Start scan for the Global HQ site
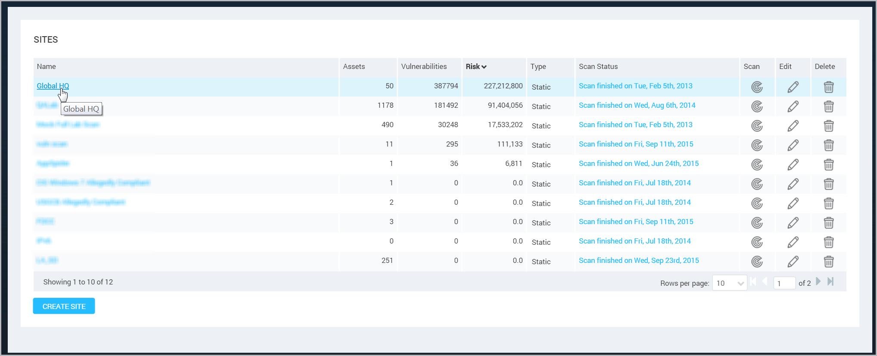877x356 pixels. [757, 87]
